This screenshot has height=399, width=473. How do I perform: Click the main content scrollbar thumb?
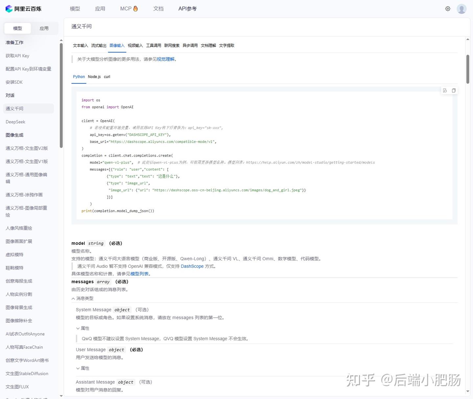(468, 69)
